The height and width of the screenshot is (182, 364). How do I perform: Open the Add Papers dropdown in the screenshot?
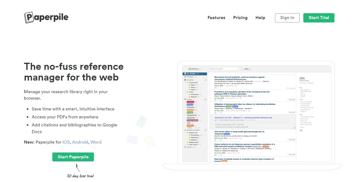(x=195, y=69)
